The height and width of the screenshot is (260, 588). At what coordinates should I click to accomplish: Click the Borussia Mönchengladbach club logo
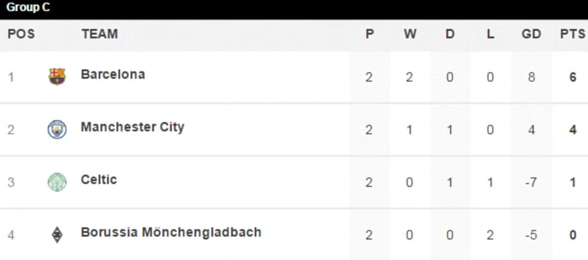pyautogui.click(x=57, y=234)
